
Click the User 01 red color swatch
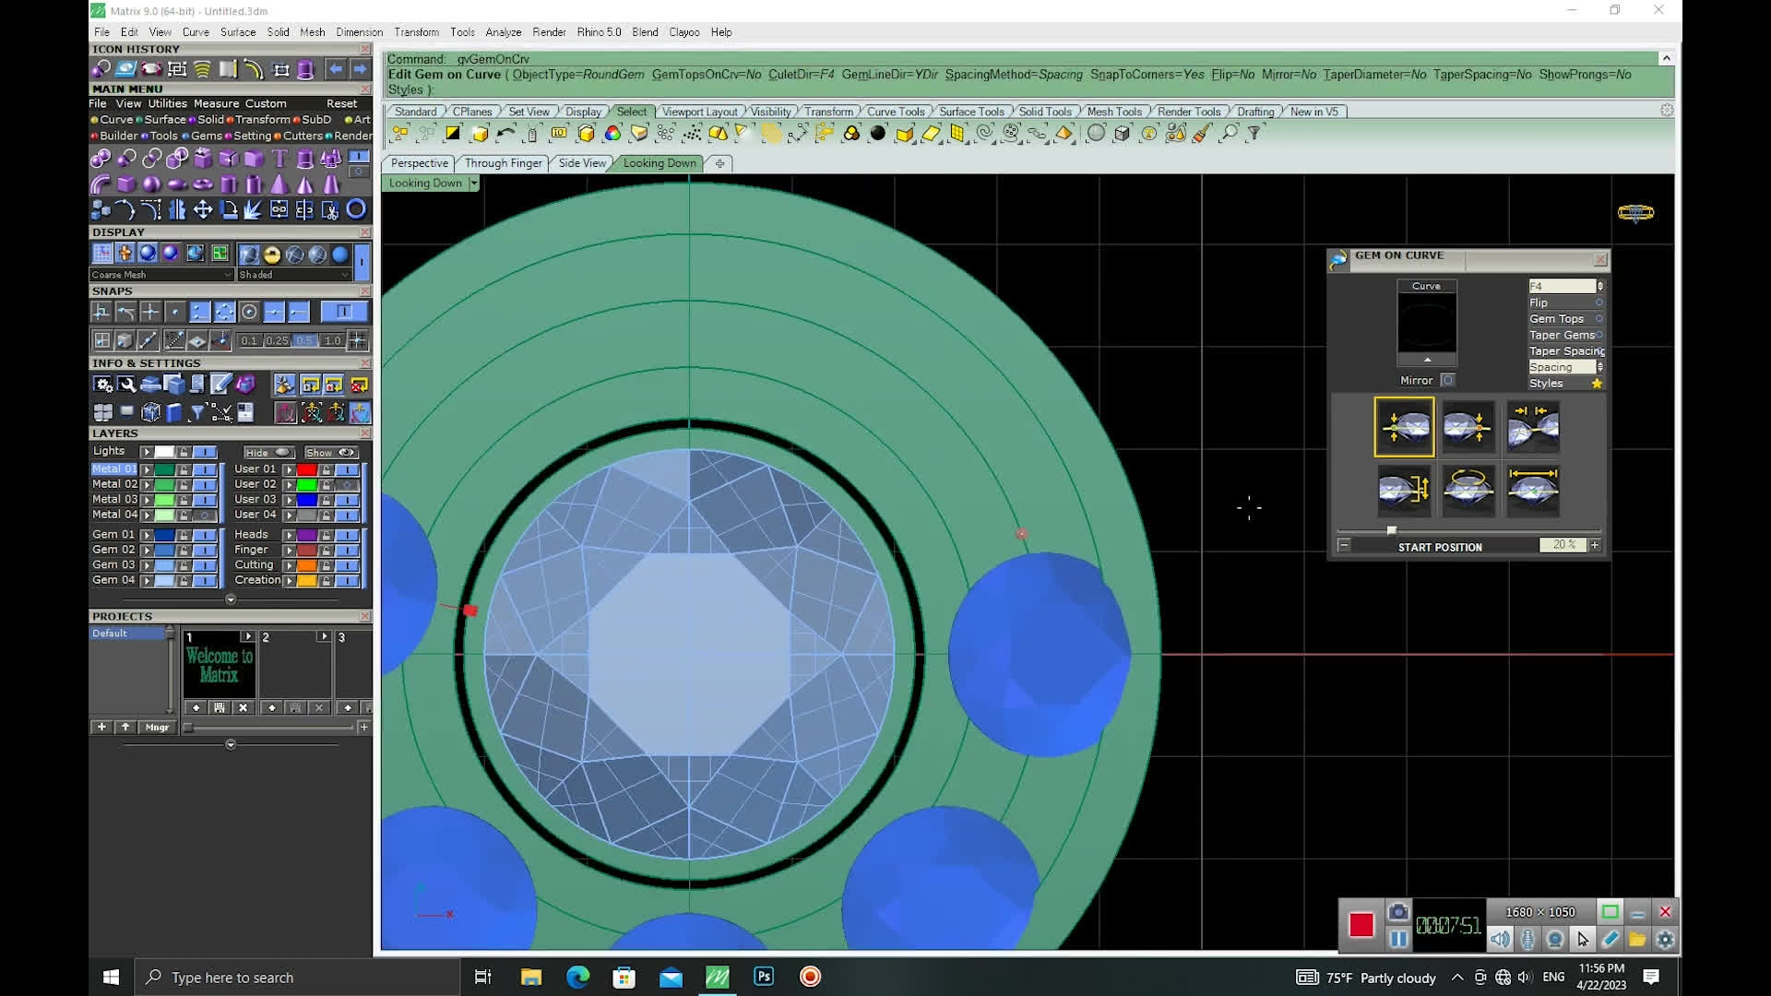click(306, 469)
